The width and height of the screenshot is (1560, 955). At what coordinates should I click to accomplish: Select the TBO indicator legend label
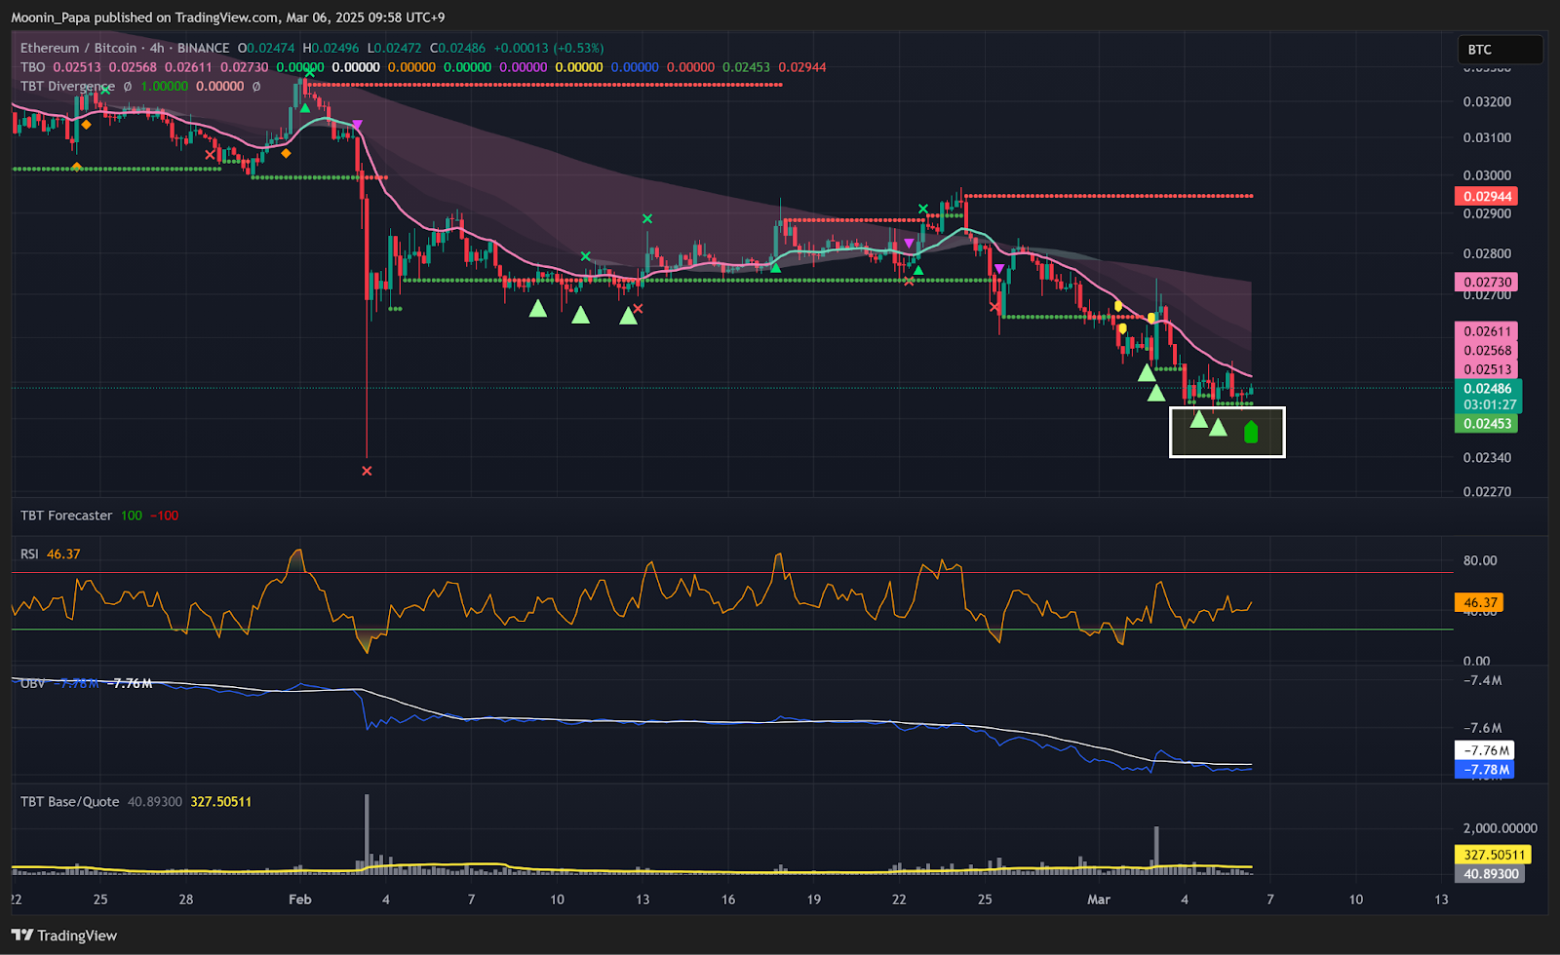point(32,67)
